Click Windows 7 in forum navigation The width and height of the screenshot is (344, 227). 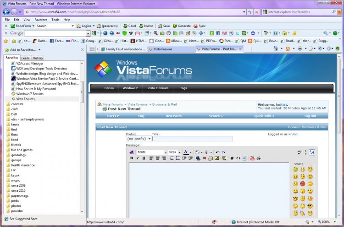tap(130, 88)
